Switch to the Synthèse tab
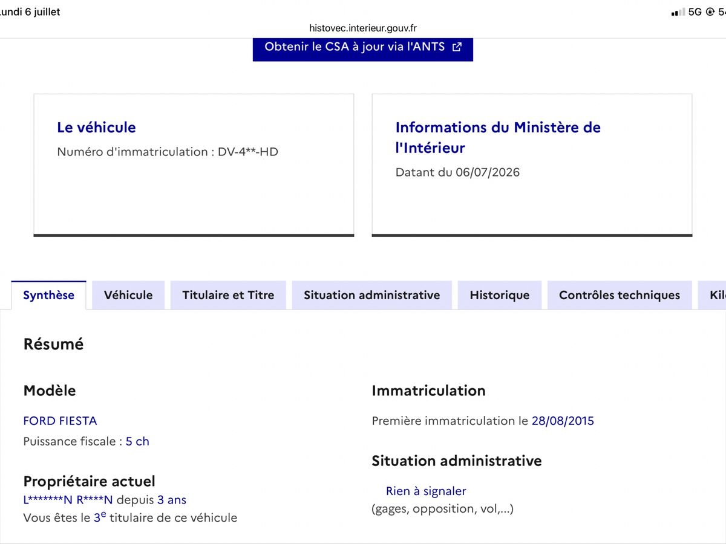The width and height of the screenshot is (726, 544). pos(48,295)
